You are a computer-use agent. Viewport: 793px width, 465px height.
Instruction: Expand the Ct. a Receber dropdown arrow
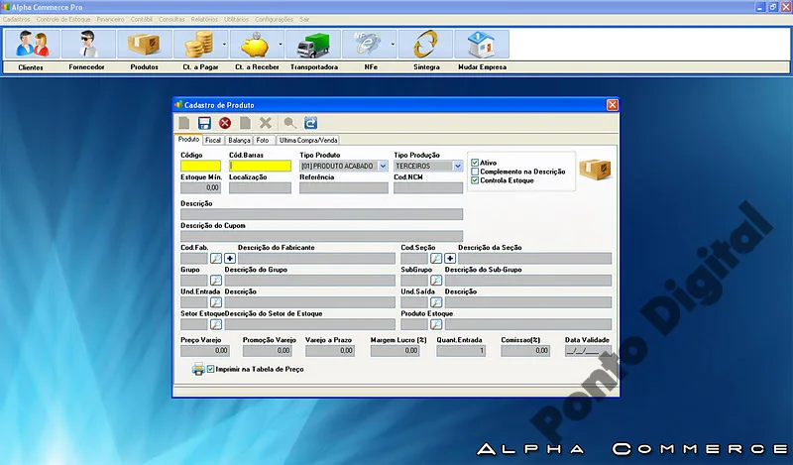coord(281,44)
